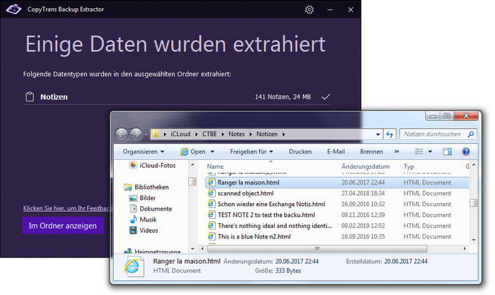Maximize the Explorer window
Screen dimensions: 495x295
click(447, 116)
